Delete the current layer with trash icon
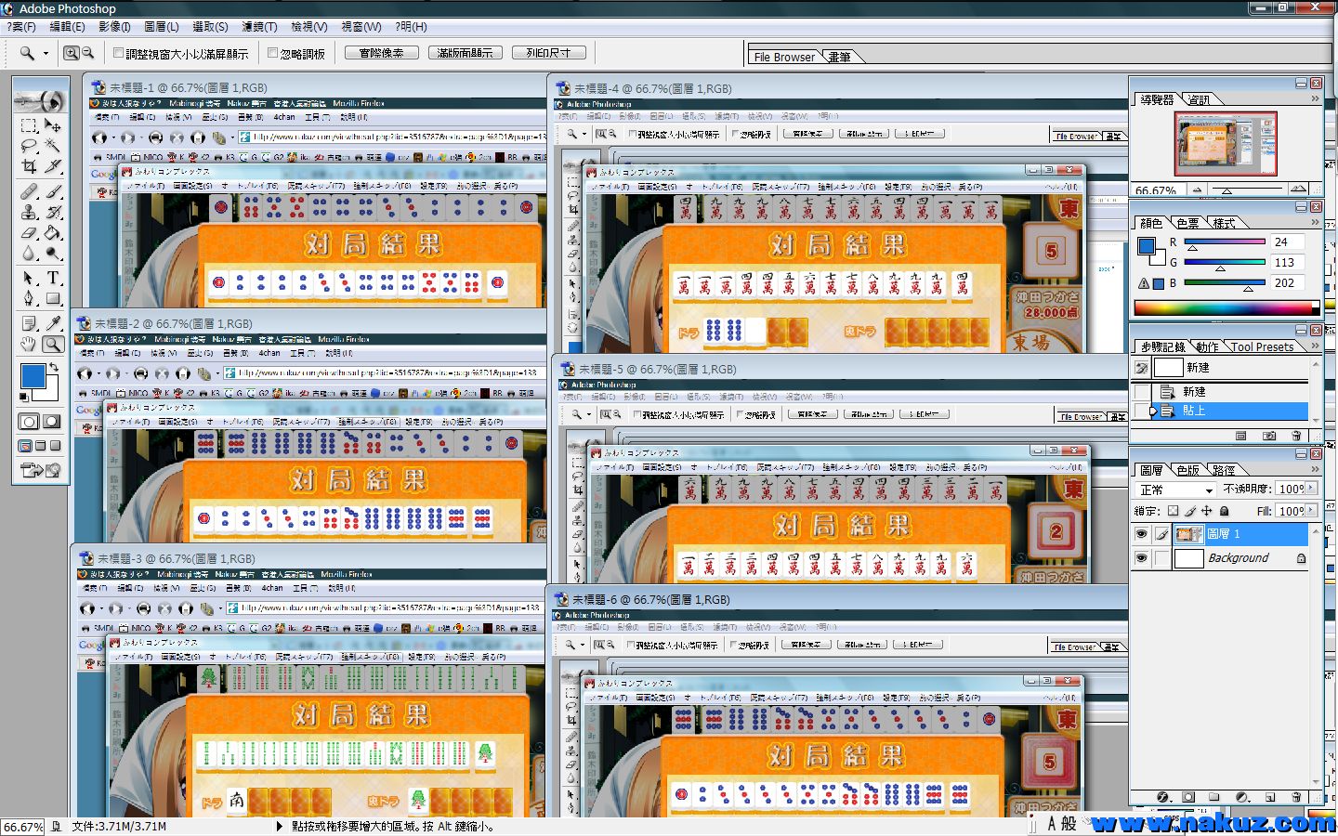Image resolution: width=1338 pixels, height=836 pixels. pyautogui.click(x=1296, y=797)
